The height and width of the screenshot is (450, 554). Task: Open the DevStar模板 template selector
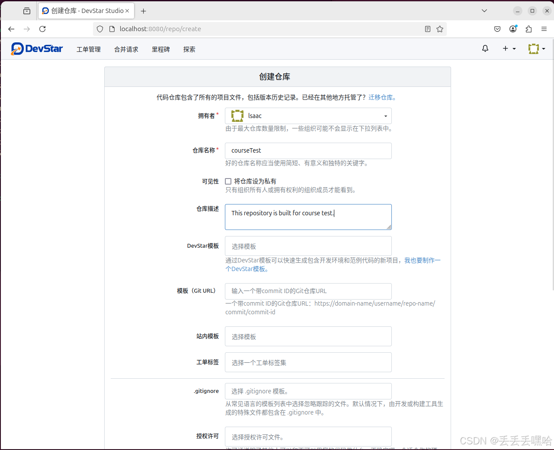click(x=308, y=246)
